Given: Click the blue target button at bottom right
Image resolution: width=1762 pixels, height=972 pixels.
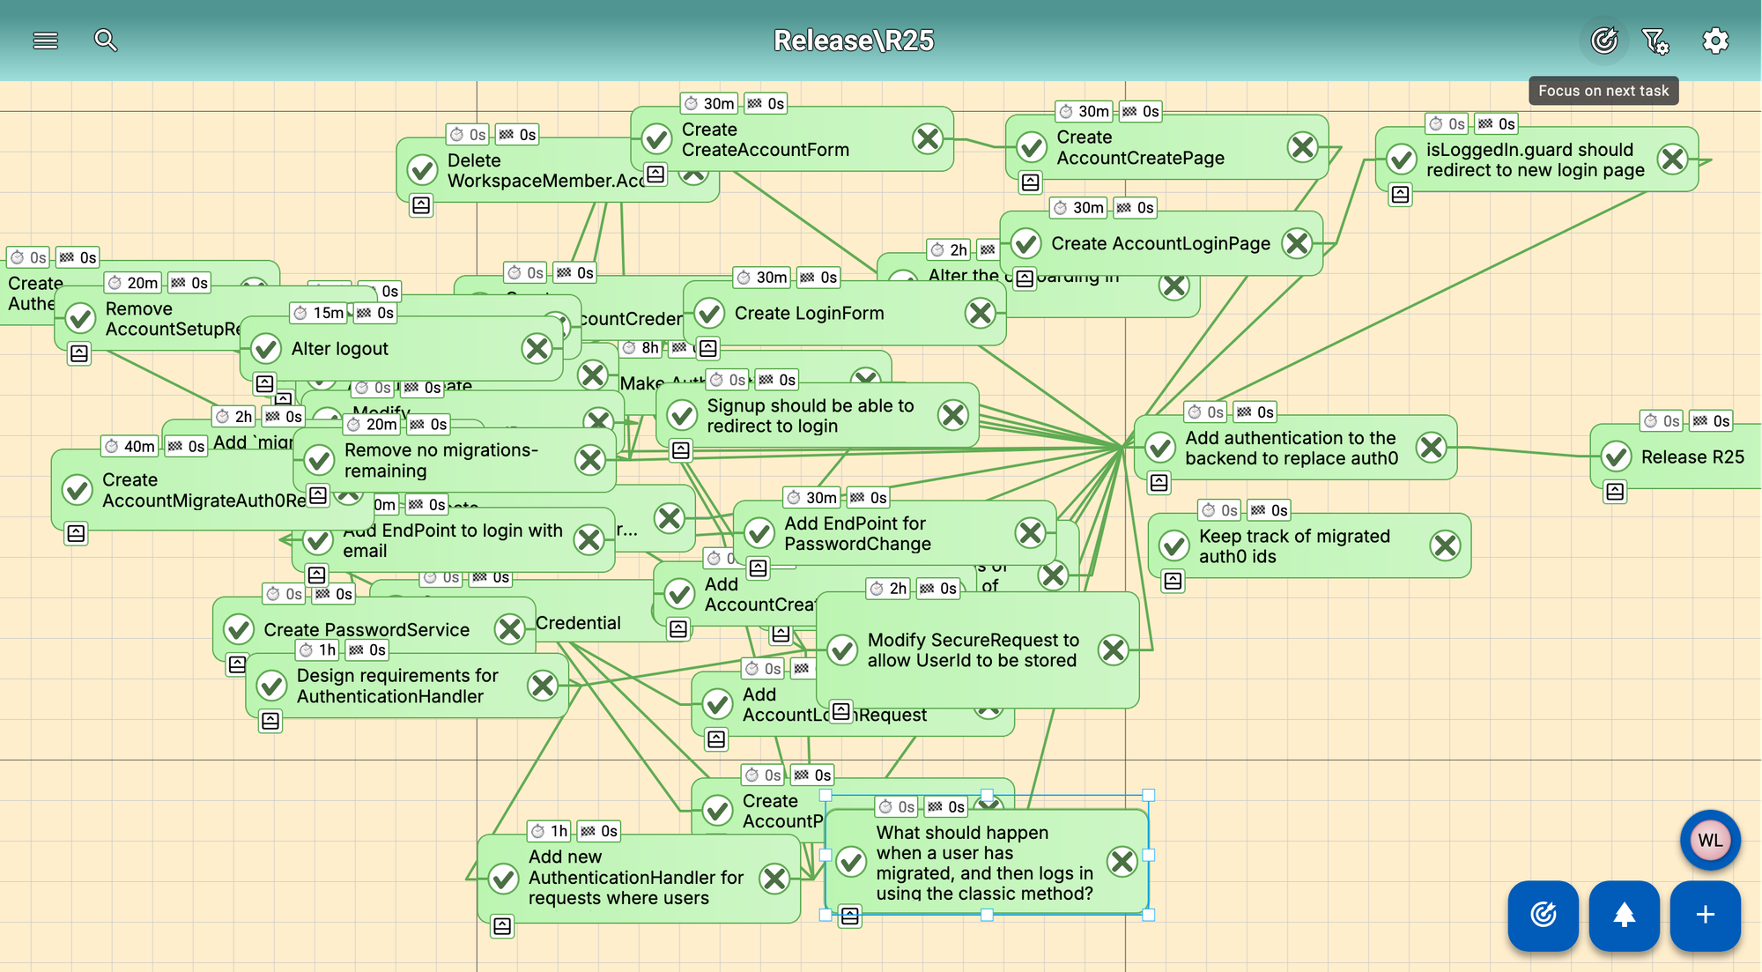Looking at the screenshot, I should pos(1543,916).
